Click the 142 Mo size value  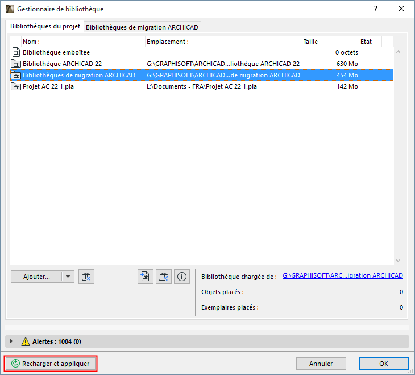click(x=347, y=86)
